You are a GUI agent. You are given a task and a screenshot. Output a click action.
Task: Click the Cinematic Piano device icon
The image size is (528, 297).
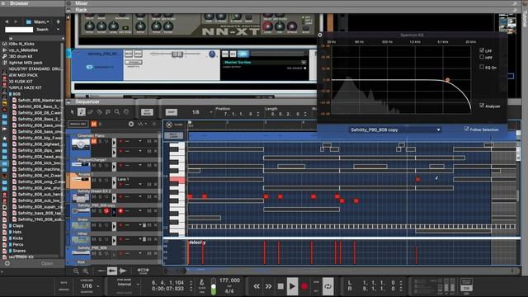(x=81, y=145)
